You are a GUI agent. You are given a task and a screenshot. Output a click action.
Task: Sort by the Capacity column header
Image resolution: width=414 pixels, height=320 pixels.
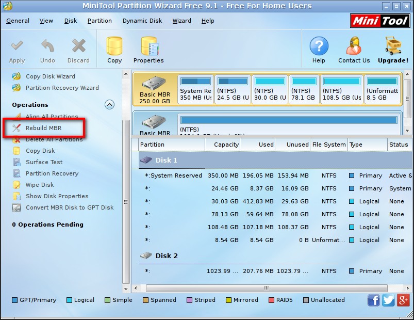coord(223,145)
